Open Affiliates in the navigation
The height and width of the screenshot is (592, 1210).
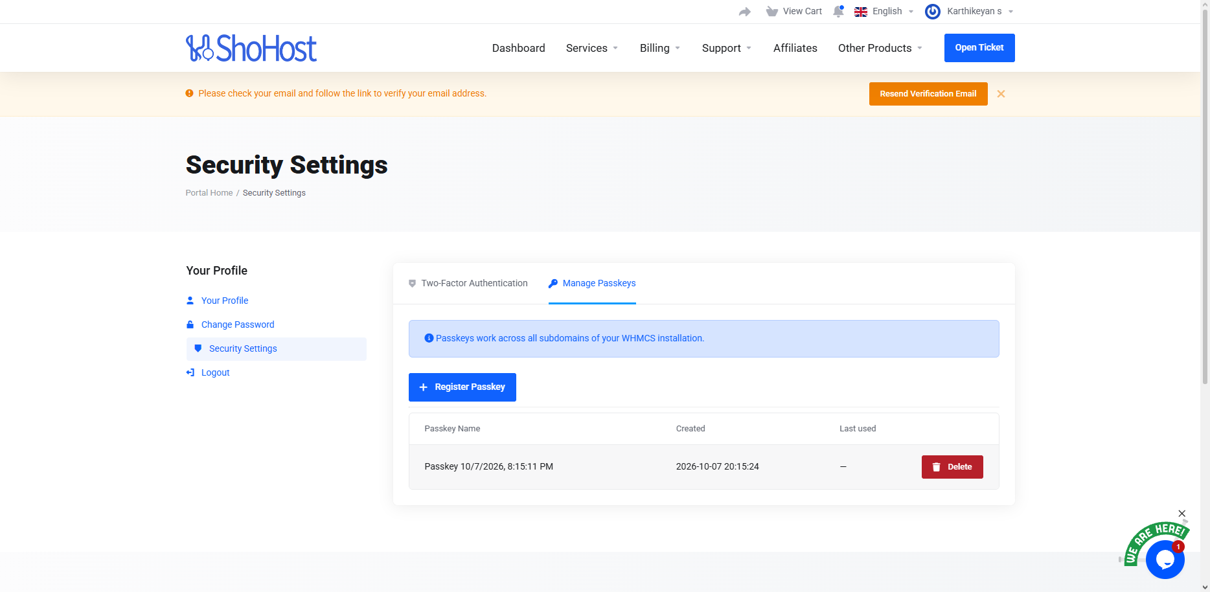pyautogui.click(x=795, y=48)
